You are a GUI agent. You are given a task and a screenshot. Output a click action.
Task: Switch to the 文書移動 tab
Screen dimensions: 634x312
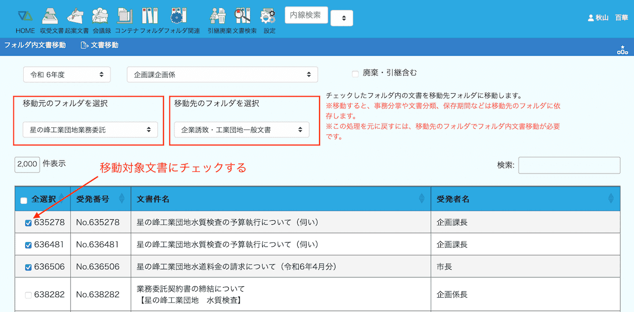(x=100, y=46)
